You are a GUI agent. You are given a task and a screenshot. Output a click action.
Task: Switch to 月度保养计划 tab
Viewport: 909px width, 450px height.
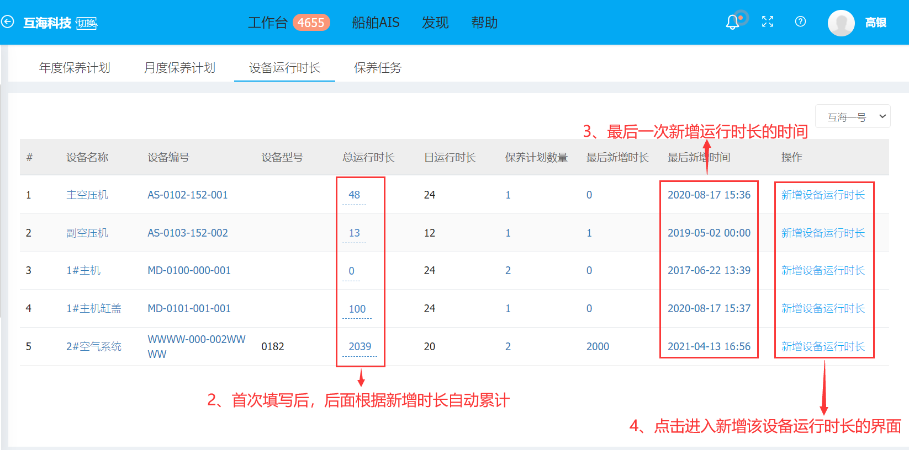point(179,68)
